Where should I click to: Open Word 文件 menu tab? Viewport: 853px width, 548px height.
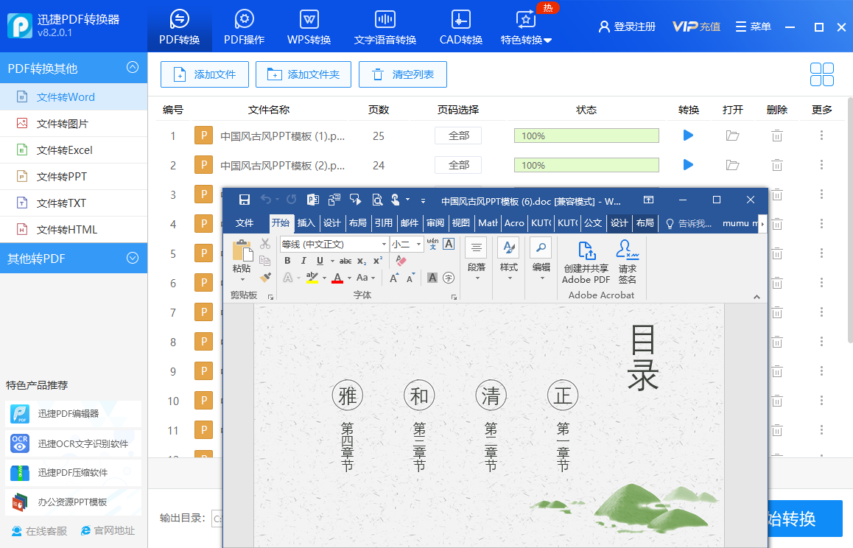click(x=245, y=223)
